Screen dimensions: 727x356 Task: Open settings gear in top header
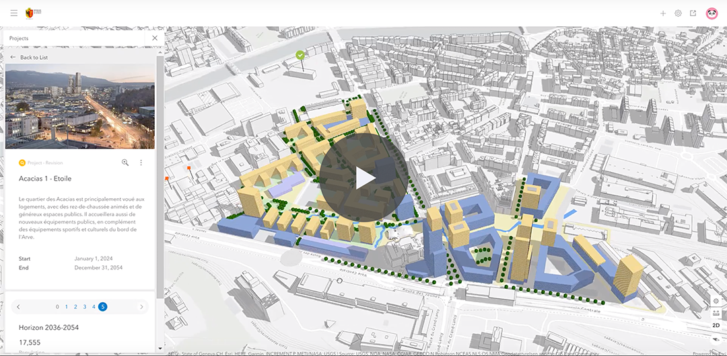(678, 13)
